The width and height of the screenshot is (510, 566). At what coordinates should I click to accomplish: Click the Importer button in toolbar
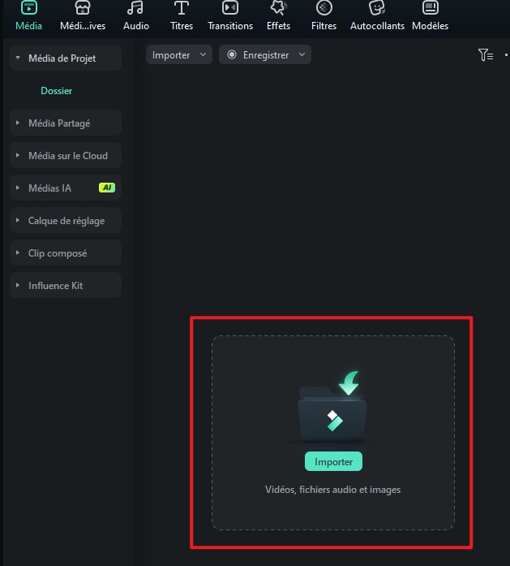coord(178,54)
